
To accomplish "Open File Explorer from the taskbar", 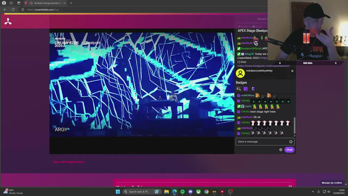I will point(166,192).
